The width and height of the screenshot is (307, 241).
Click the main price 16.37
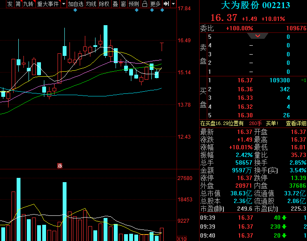click(x=224, y=18)
